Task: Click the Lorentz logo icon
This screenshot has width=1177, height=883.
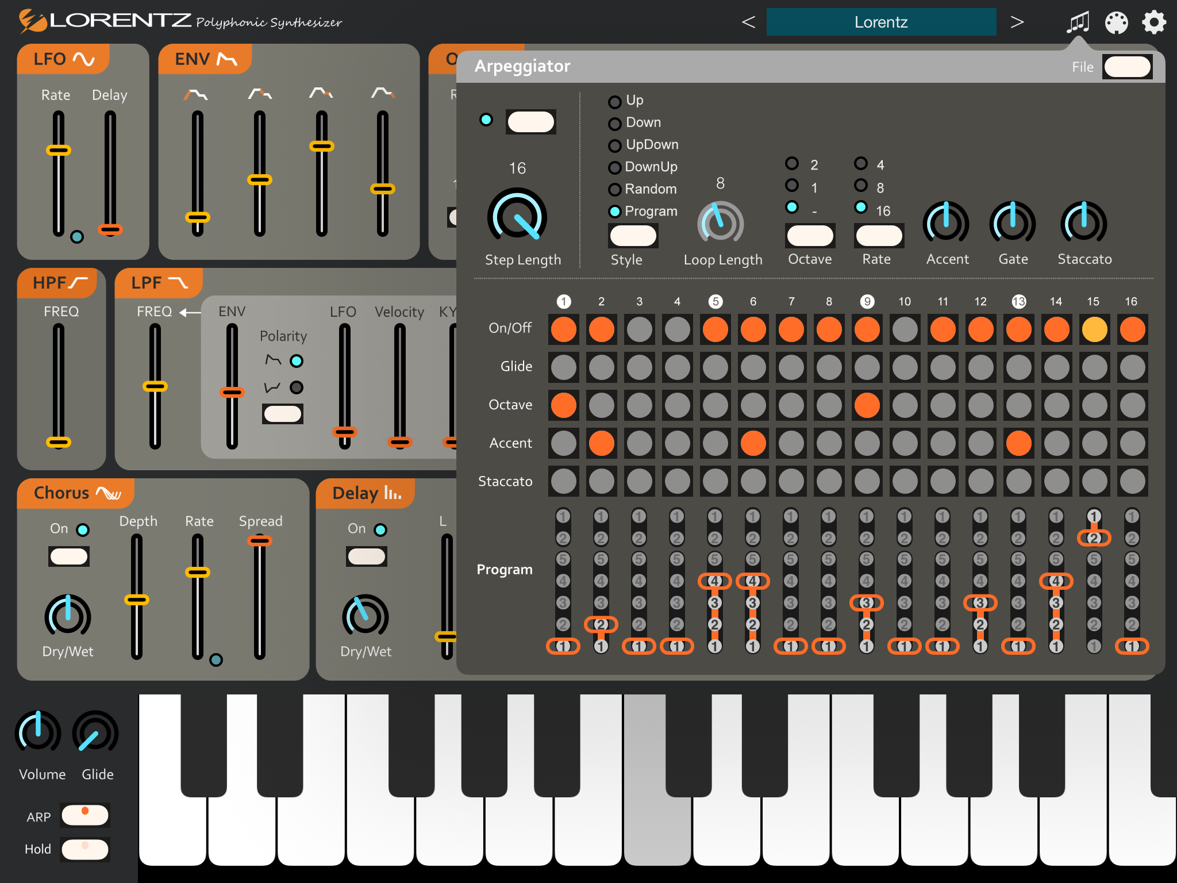Action: click(32, 21)
